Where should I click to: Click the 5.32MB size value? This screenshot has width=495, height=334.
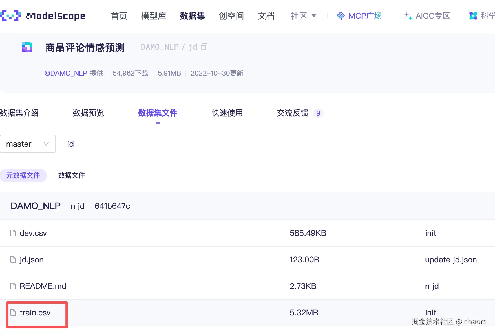(x=304, y=313)
